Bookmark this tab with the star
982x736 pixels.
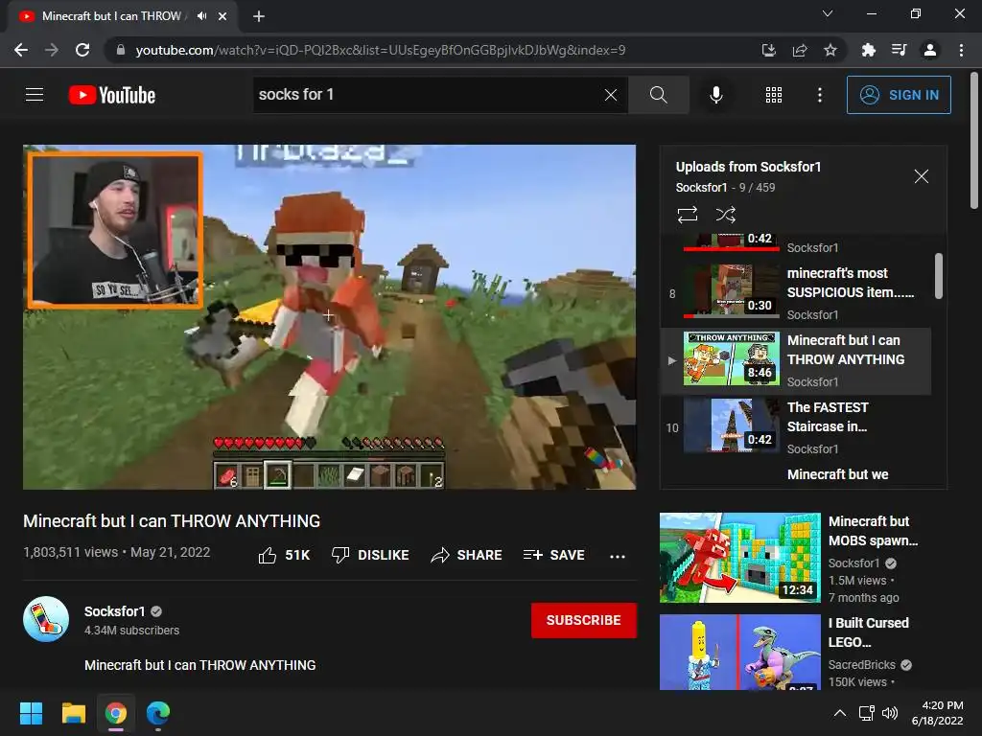(x=830, y=50)
